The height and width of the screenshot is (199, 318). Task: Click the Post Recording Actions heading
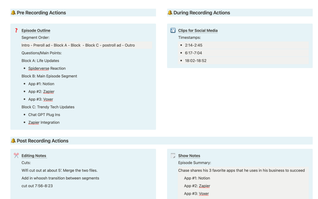pos(43,141)
